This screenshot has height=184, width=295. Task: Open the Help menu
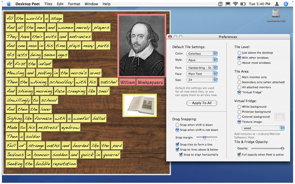107,4
